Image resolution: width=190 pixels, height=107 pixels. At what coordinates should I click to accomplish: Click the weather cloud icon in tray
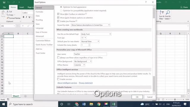(142, 104)
